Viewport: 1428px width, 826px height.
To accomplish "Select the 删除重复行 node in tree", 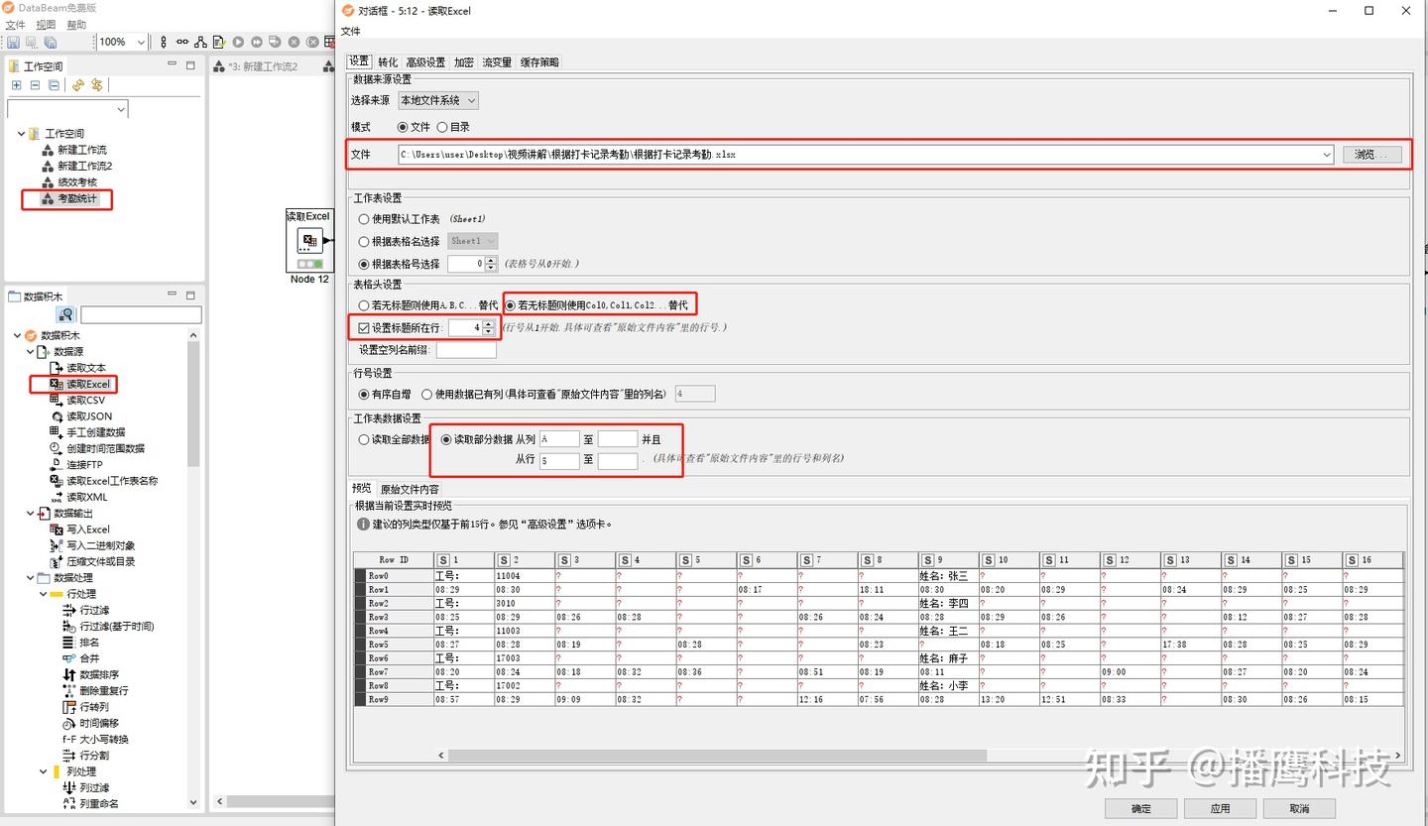I will [96, 690].
